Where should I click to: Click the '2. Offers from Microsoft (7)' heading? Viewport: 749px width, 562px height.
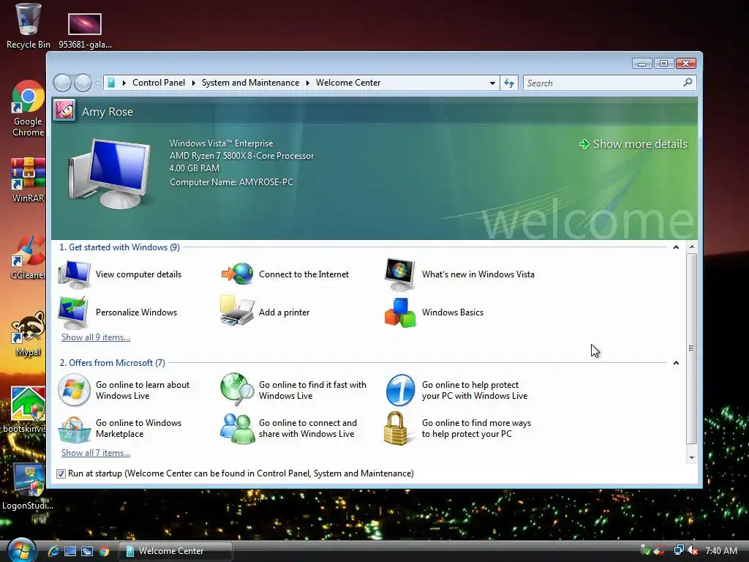click(112, 363)
